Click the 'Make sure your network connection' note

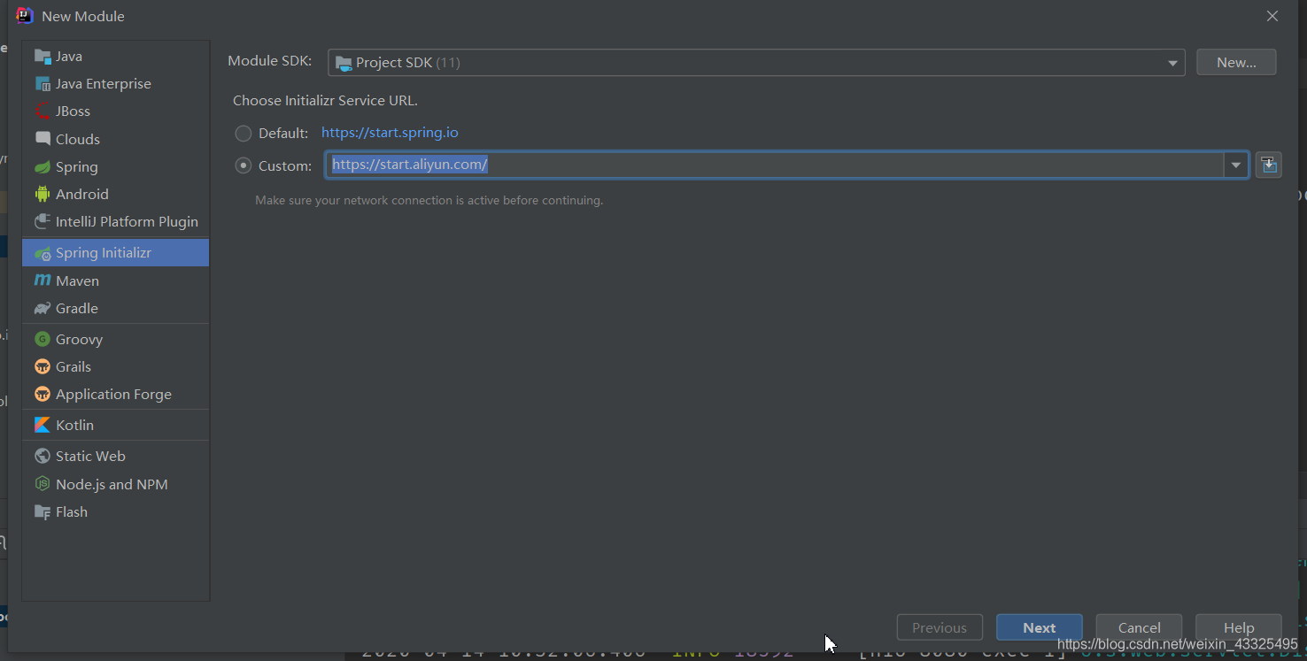pos(429,200)
